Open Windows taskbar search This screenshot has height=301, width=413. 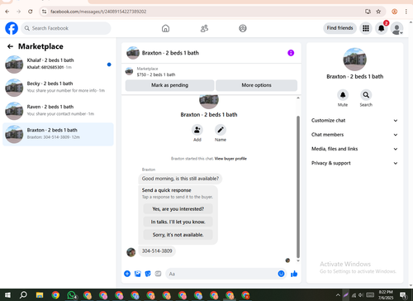coord(23,295)
